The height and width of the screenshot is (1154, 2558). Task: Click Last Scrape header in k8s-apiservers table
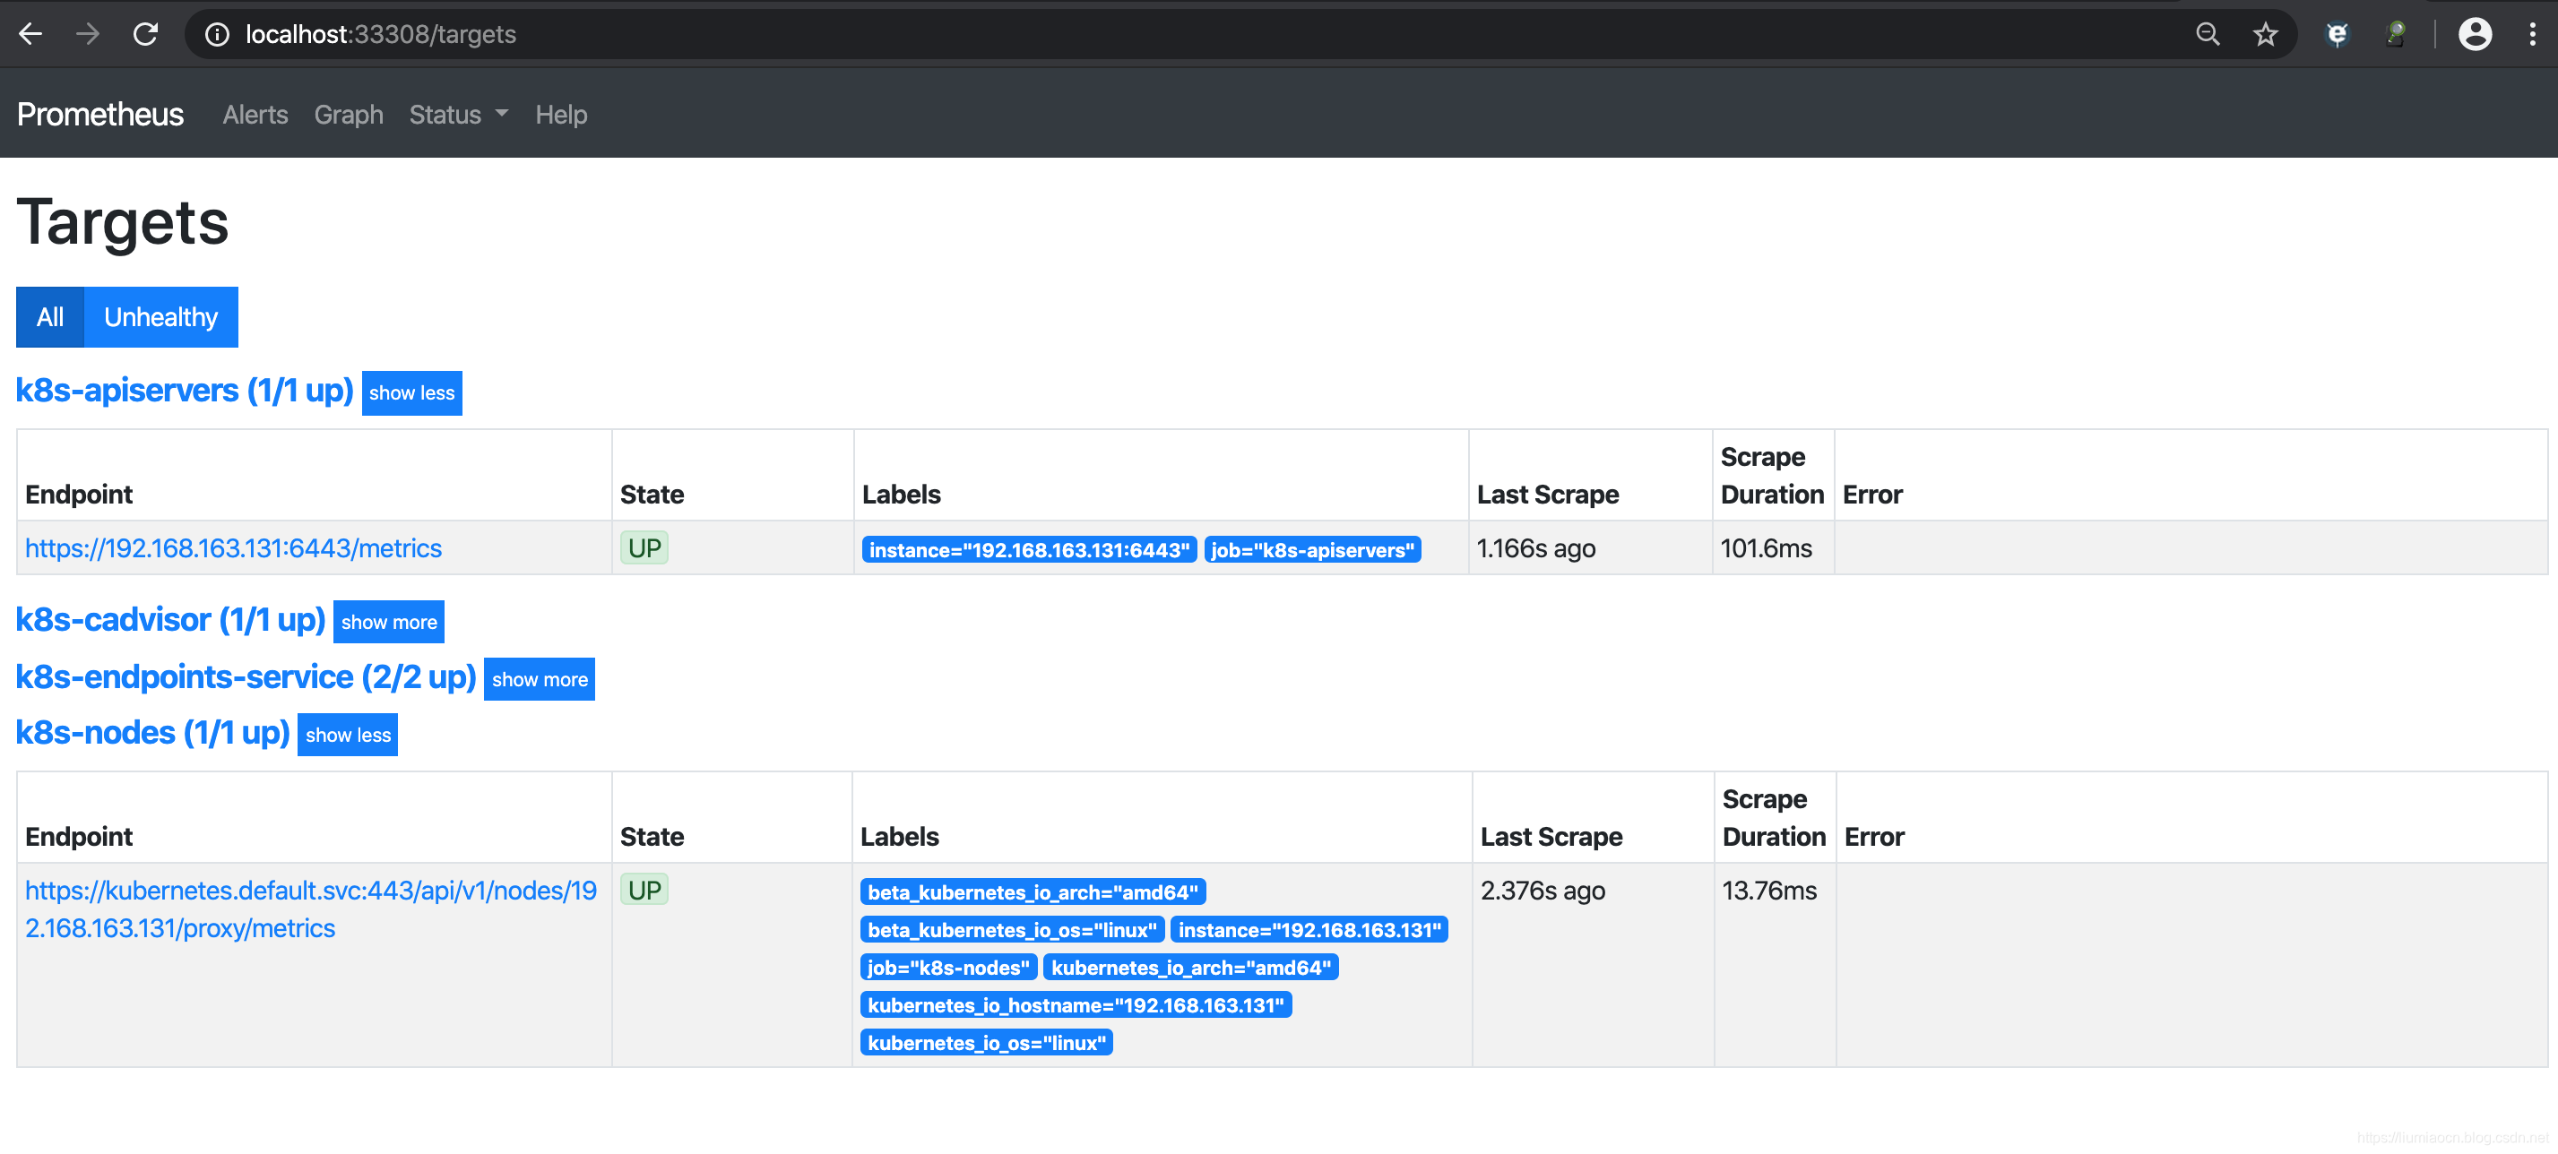coord(1548,495)
